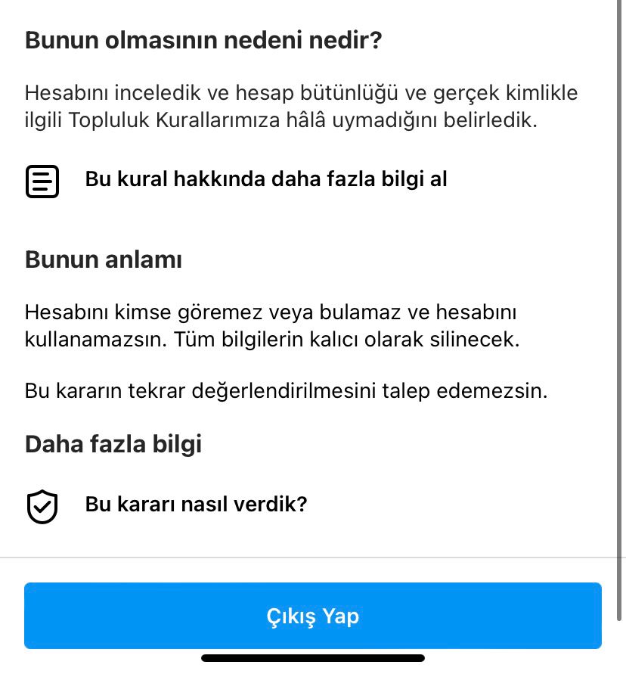The height and width of the screenshot is (674, 626).
Task: Click the words 'hâlâ uymadığını belirledik'
Action: coord(412,120)
